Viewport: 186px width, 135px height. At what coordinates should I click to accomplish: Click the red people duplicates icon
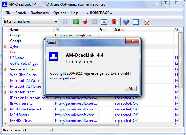(x=115, y=22)
